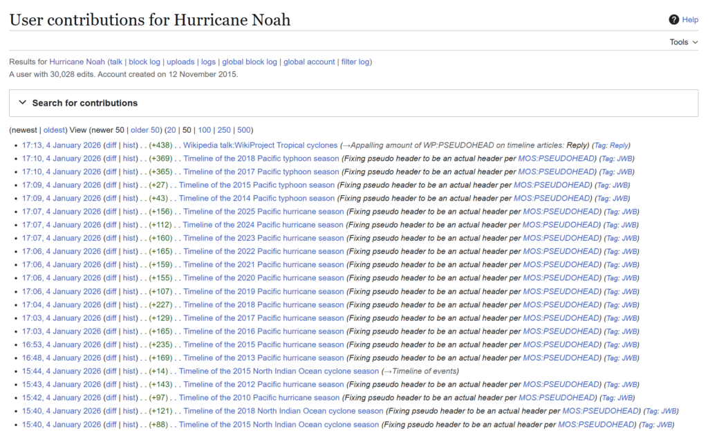The height and width of the screenshot is (431, 708).
Task: Go to the oldest contributions
Action: [x=55, y=130]
